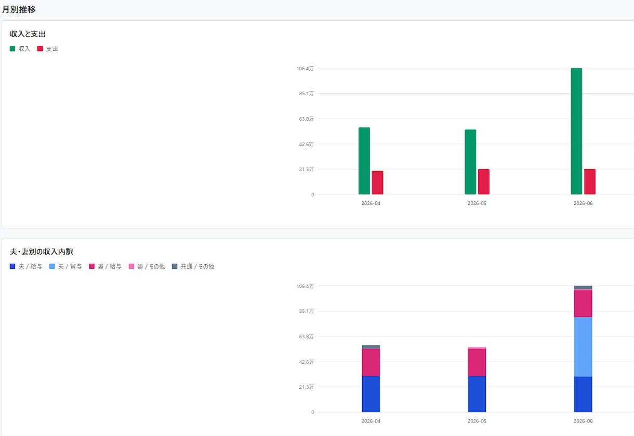634x436 pixels.
Task: Click the 21.3万 axis value in 収入内訳 chart
Action: [306, 387]
